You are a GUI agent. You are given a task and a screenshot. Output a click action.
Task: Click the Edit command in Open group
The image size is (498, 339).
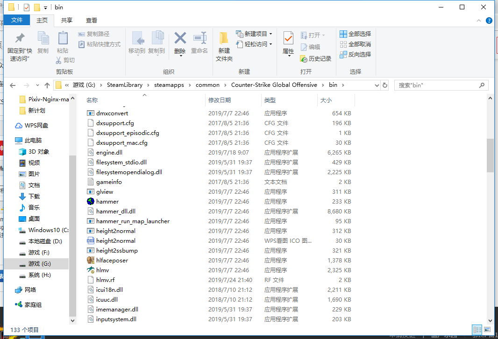pyautogui.click(x=310, y=47)
